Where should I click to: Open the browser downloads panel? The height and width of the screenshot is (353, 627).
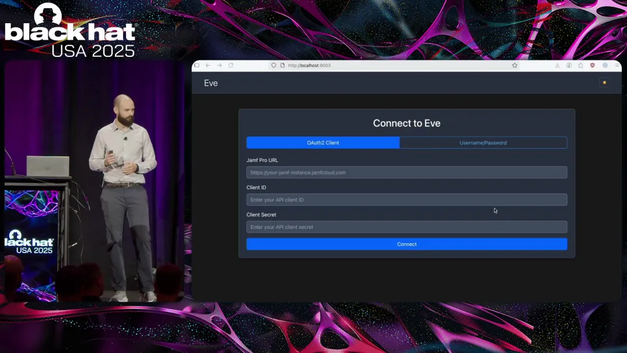pyautogui.click(x=557, y=65)
